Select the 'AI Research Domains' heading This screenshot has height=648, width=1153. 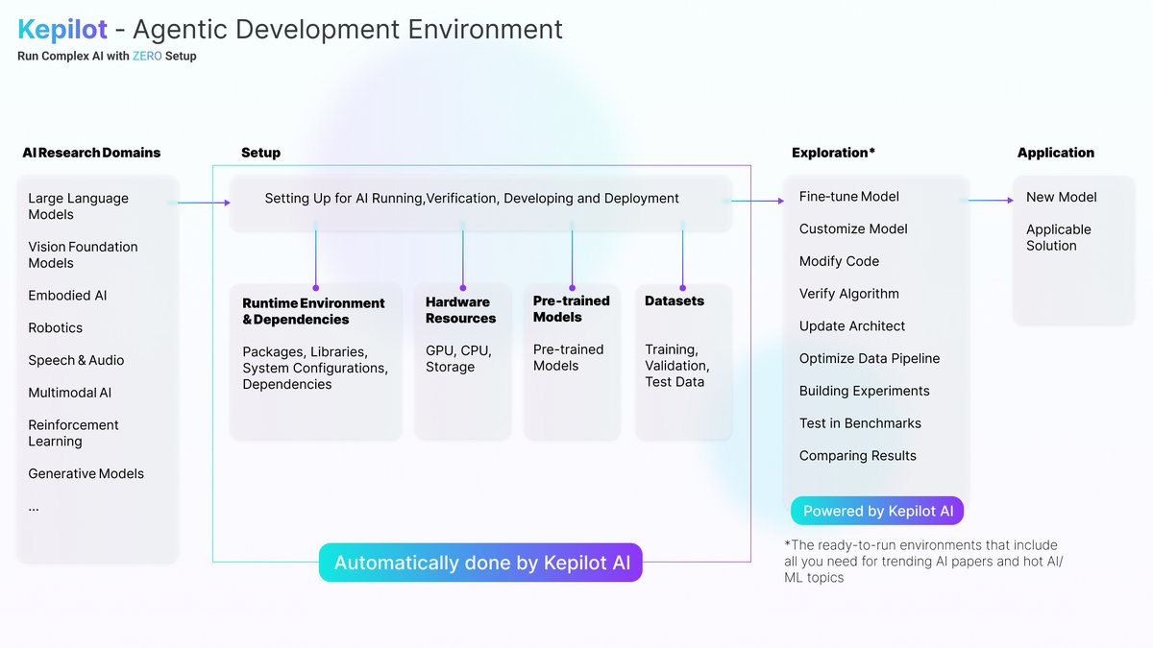[91, 153]
